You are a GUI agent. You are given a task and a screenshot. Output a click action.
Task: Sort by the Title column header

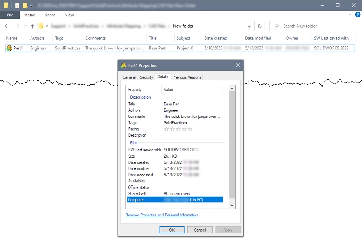[153, 38]
